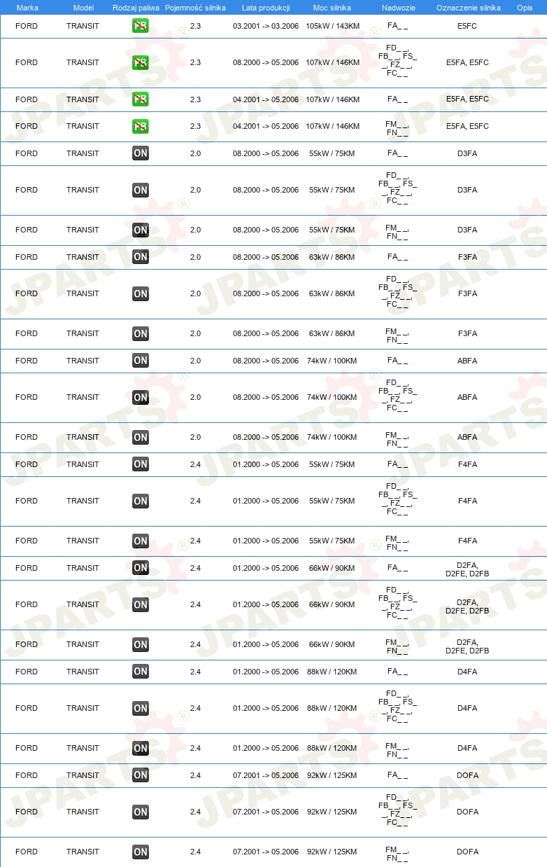
Task: Select the Nadwozie column header
Action: (398, 8)
